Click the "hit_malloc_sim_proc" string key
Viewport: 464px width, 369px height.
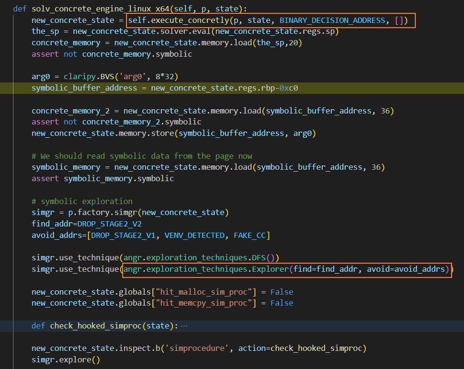(x=203, y=292)
